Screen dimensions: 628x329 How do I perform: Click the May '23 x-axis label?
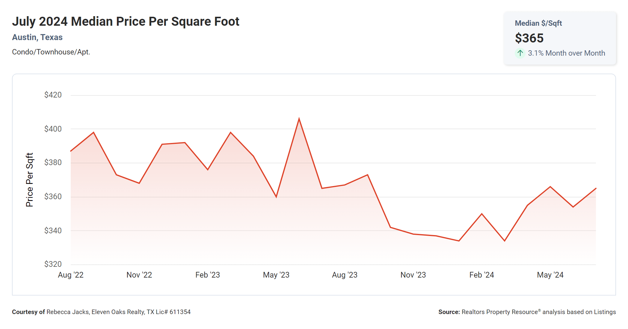(x=276, y=275)
